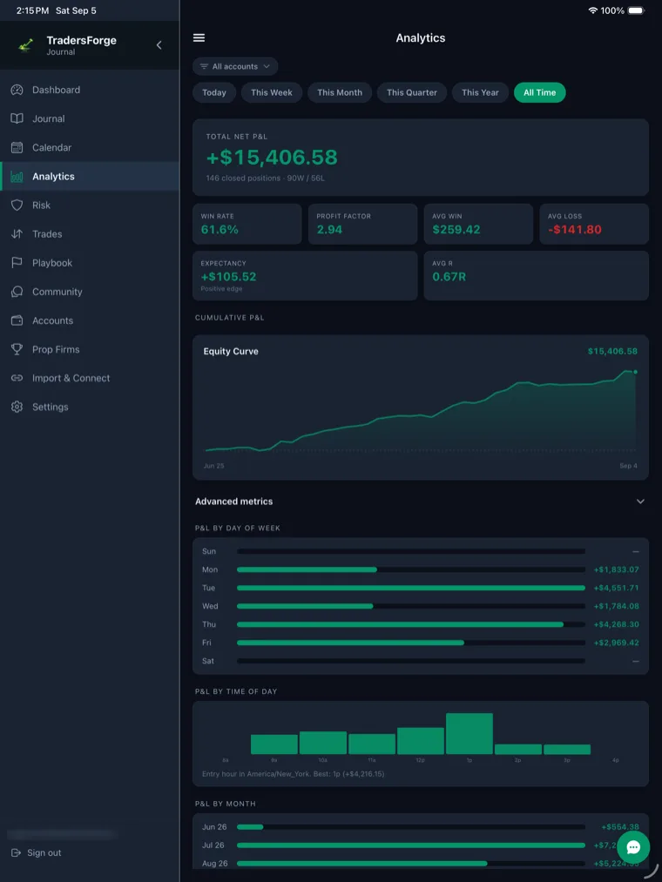
Task: Click the Avg Loss -$141.80 value
Action: tap(575, 230)
